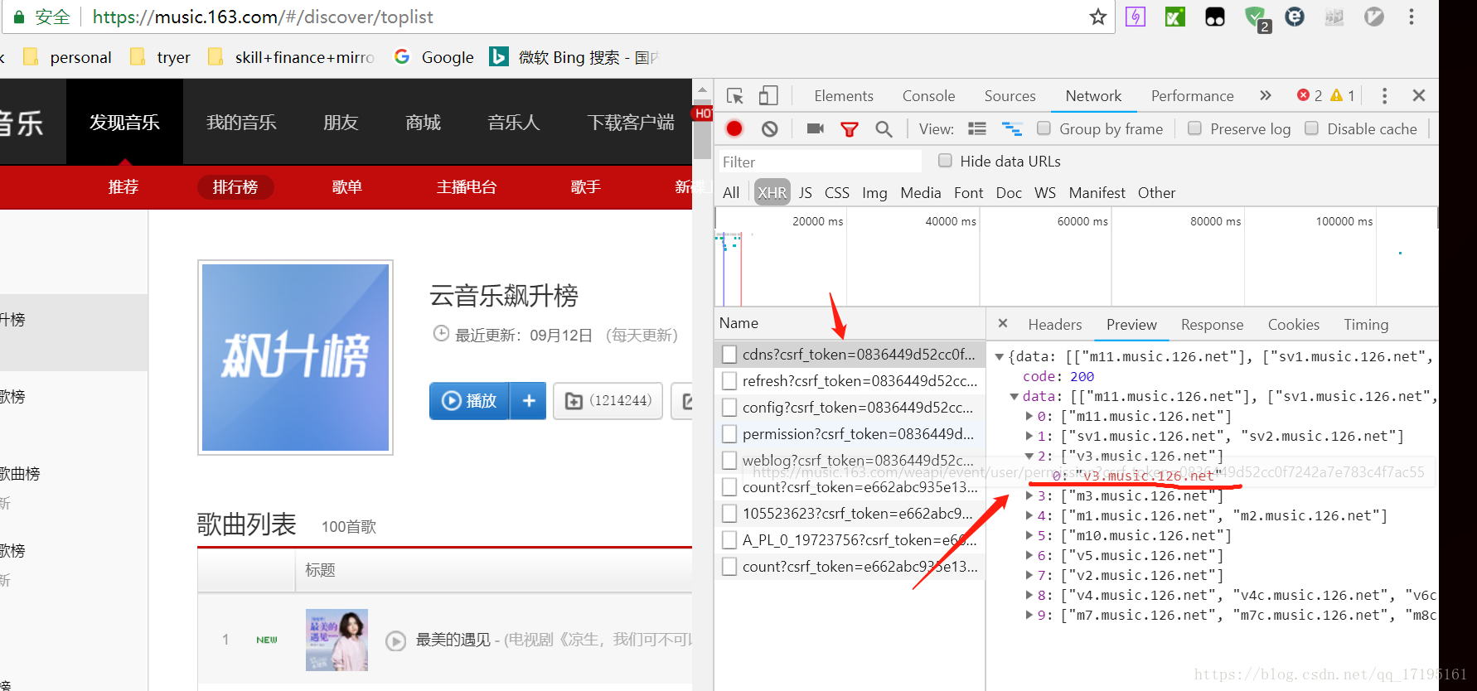Click the blue 播放 play button
Image resolution: width=1477 pixels, height=691 pixels.
pyautogui.click(x=469, y=401)
